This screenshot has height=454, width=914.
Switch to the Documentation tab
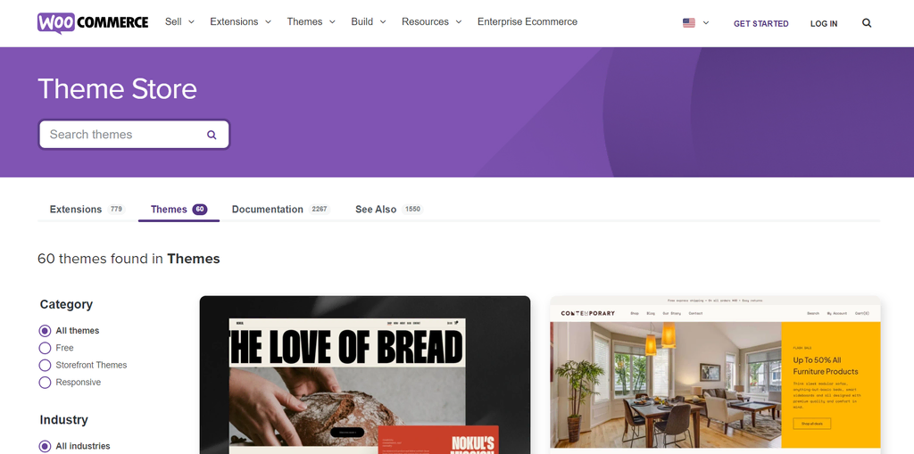click(281, 210)
